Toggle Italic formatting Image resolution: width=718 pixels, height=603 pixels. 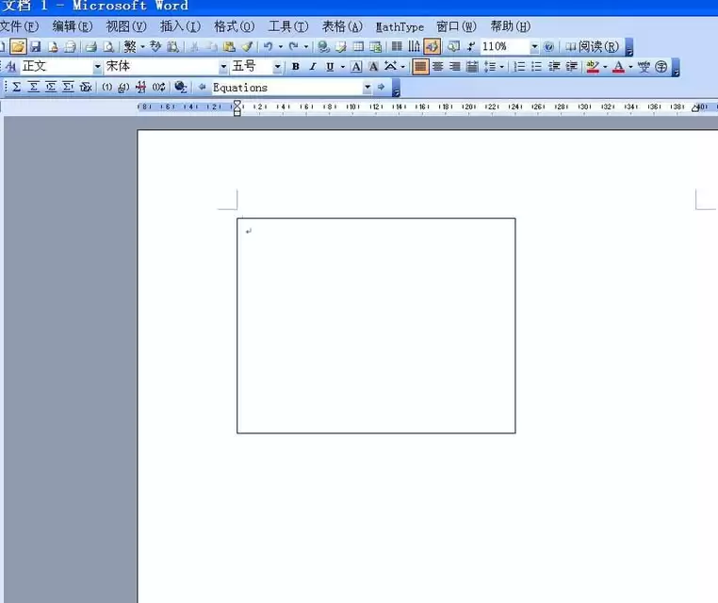[313, 67]
